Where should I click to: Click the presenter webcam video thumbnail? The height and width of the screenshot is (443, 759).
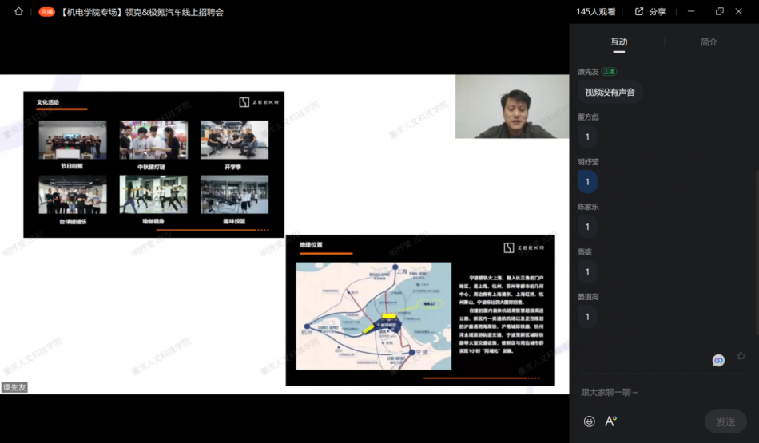pos(511,106)
